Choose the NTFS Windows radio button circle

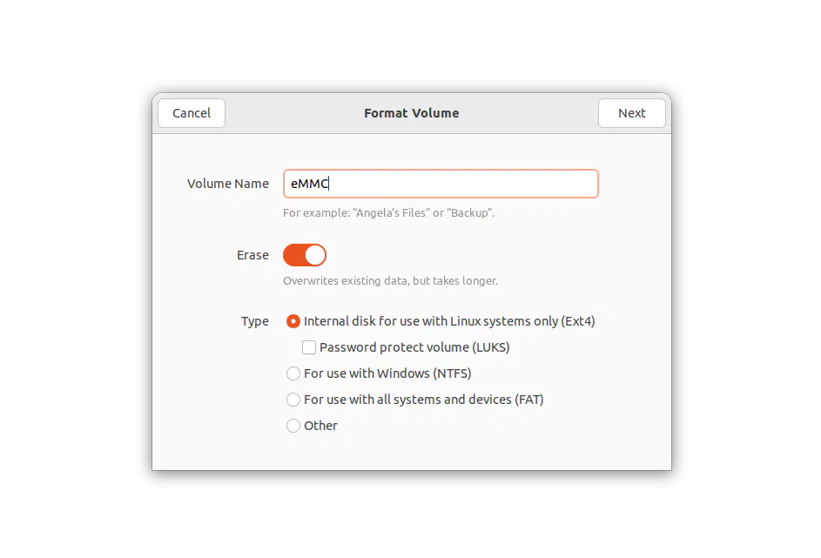(293, 373)
